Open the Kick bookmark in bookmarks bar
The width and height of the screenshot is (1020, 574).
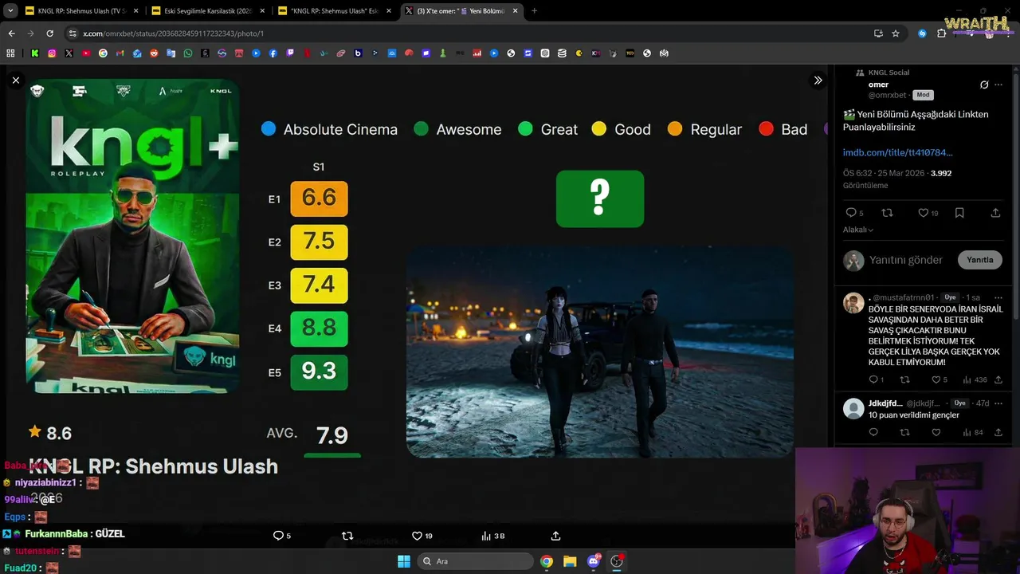coord(35,53)
